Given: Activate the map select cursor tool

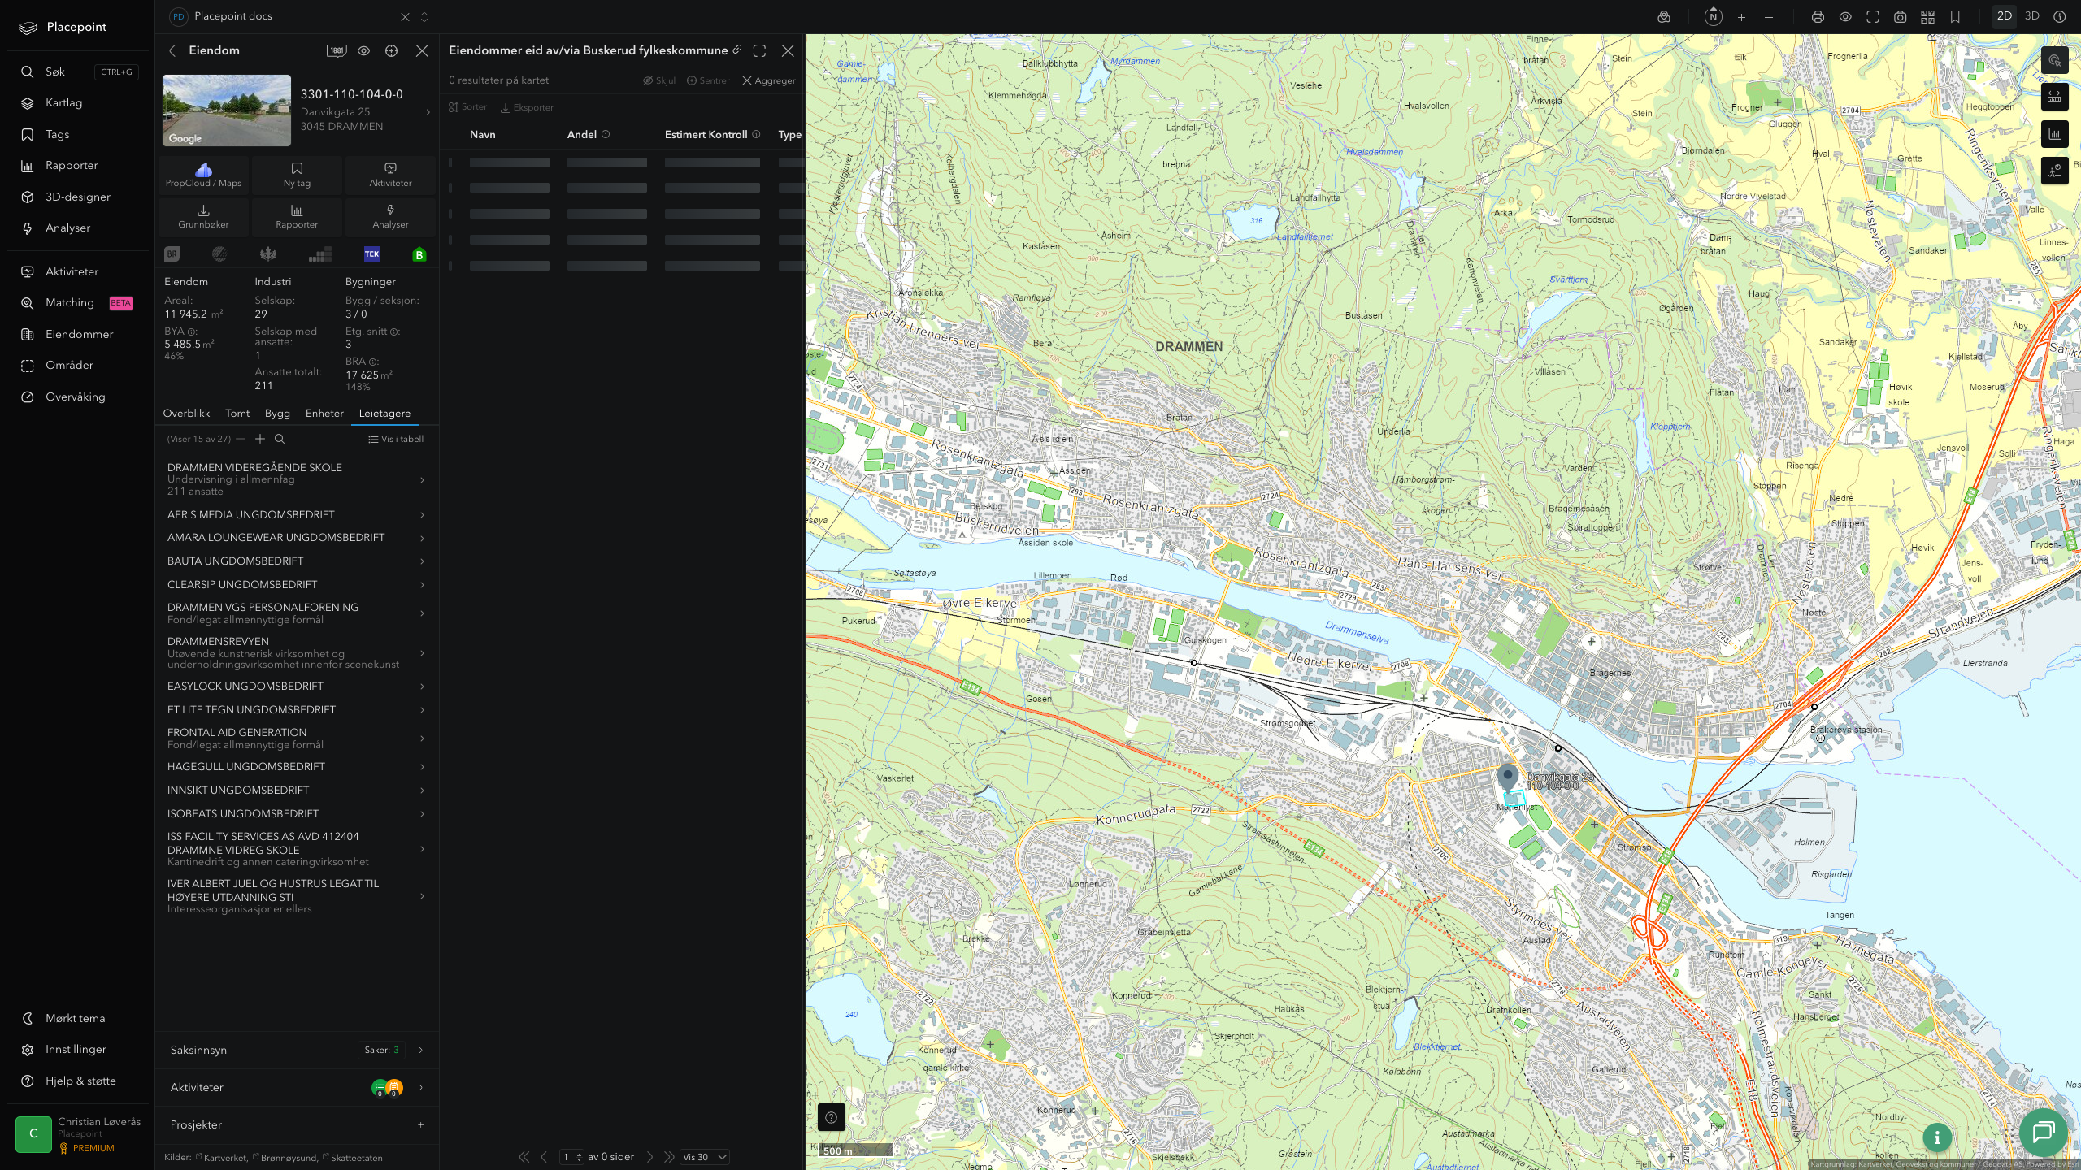Looking at the screenshot, I should tap(2054, 60).
